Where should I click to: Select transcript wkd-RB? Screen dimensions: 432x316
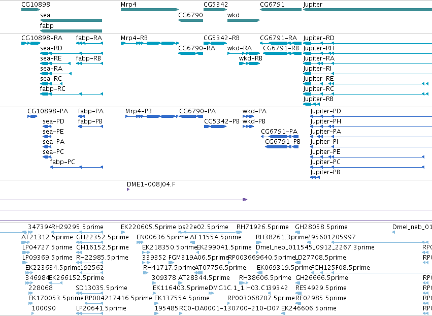pos(249,64)
